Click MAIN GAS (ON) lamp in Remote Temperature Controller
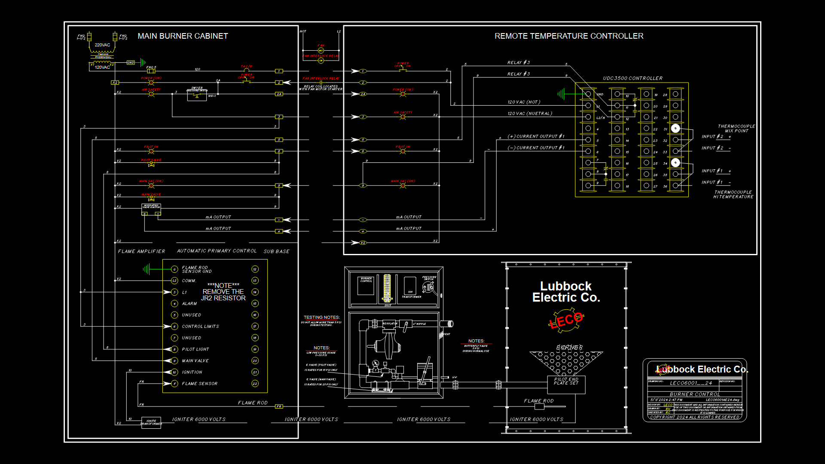This screenshot has height=464, width=825. tap(403, 186)
